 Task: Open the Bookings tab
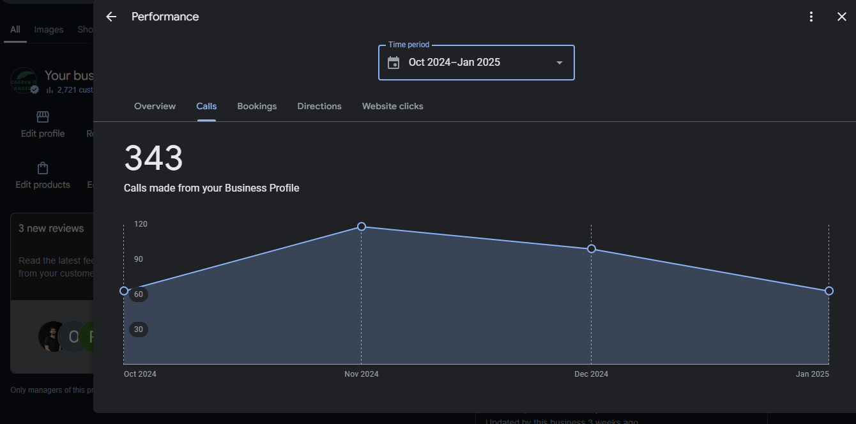[257, 106]
